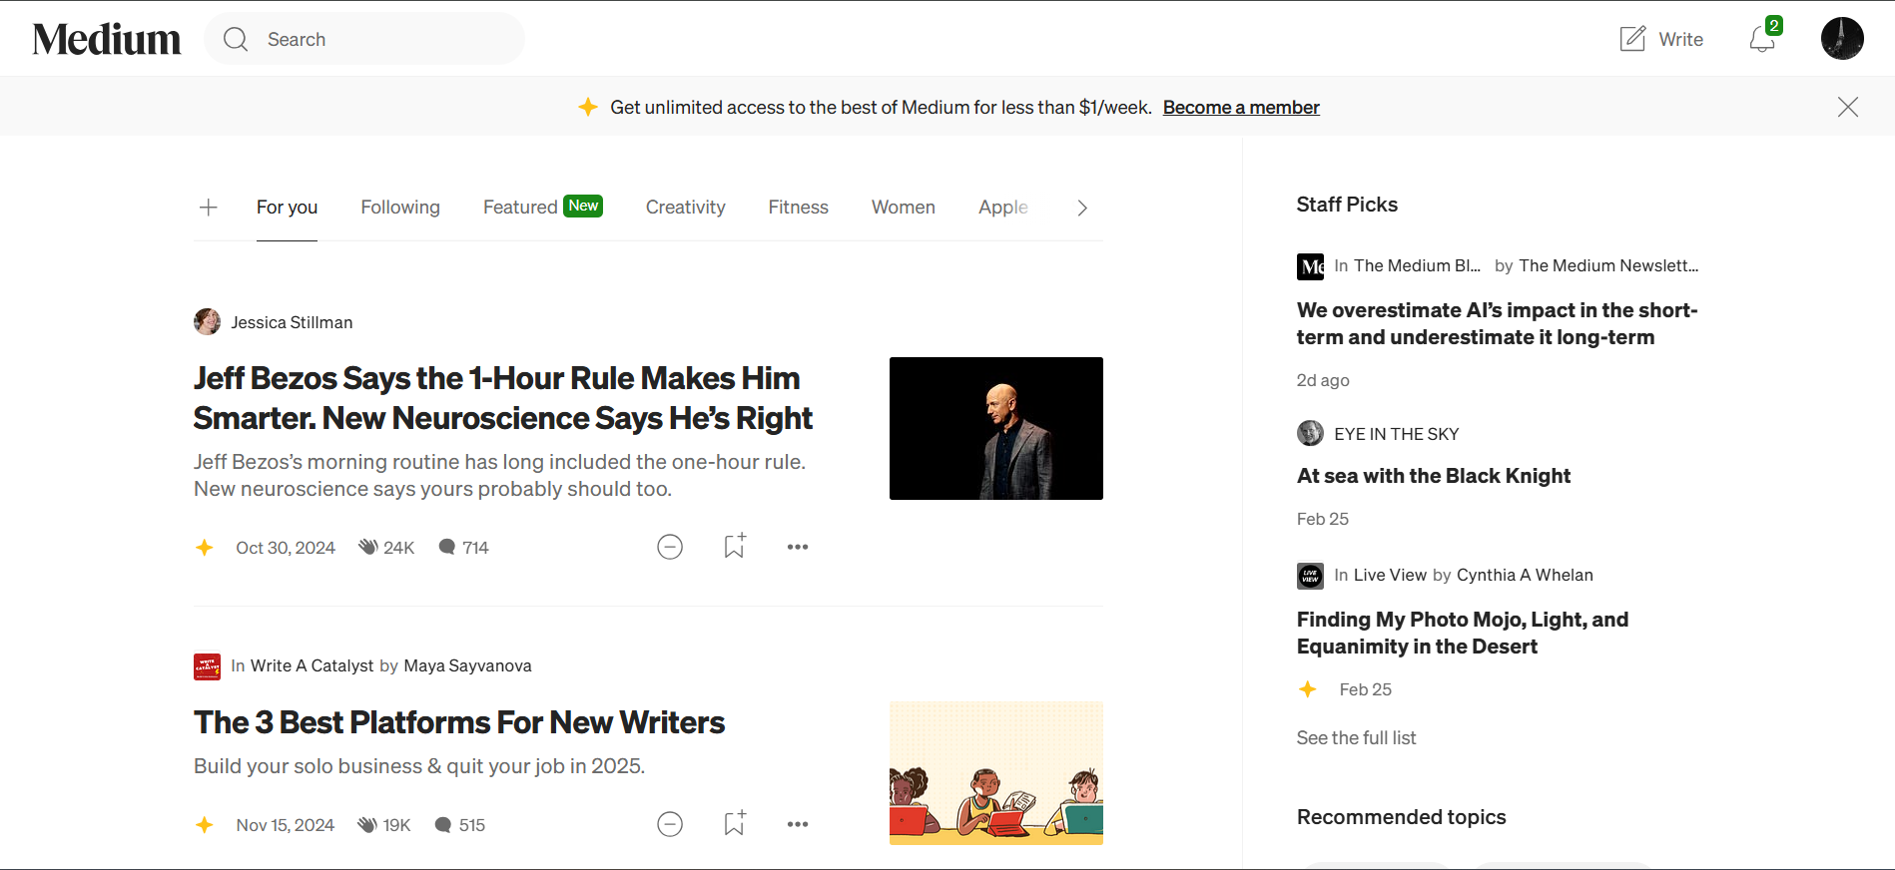1895x870 pixels.
Task: Open more options for Jeff Bezos article
Action: pyautogui.click(x=797, y=547)
